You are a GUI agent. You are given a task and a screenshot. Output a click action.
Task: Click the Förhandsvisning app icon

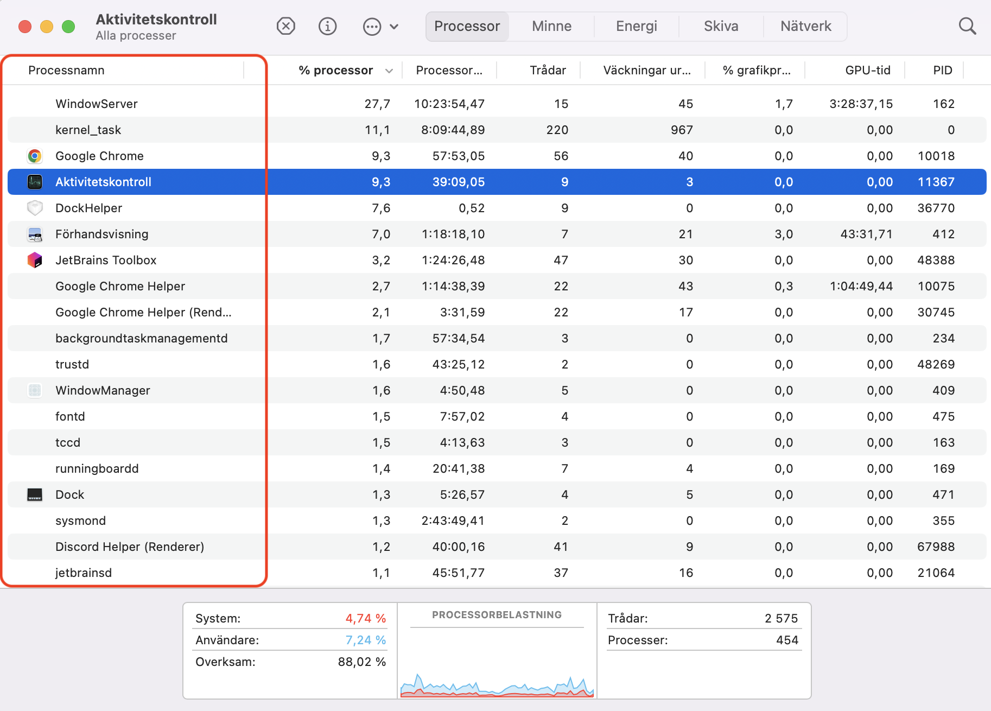(x=35, y=234)
